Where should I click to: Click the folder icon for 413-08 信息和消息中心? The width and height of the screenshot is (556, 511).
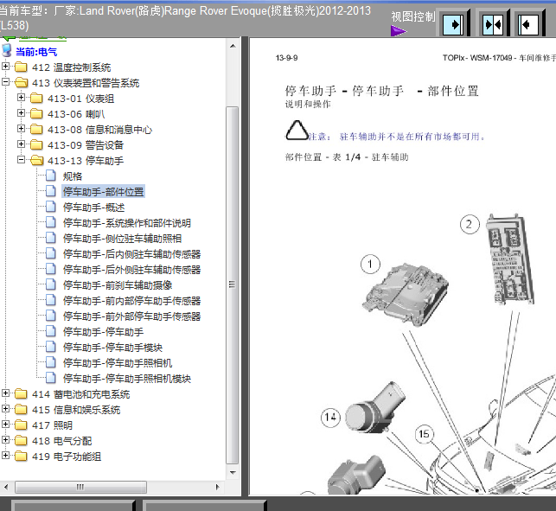click(x=36, y=129)
